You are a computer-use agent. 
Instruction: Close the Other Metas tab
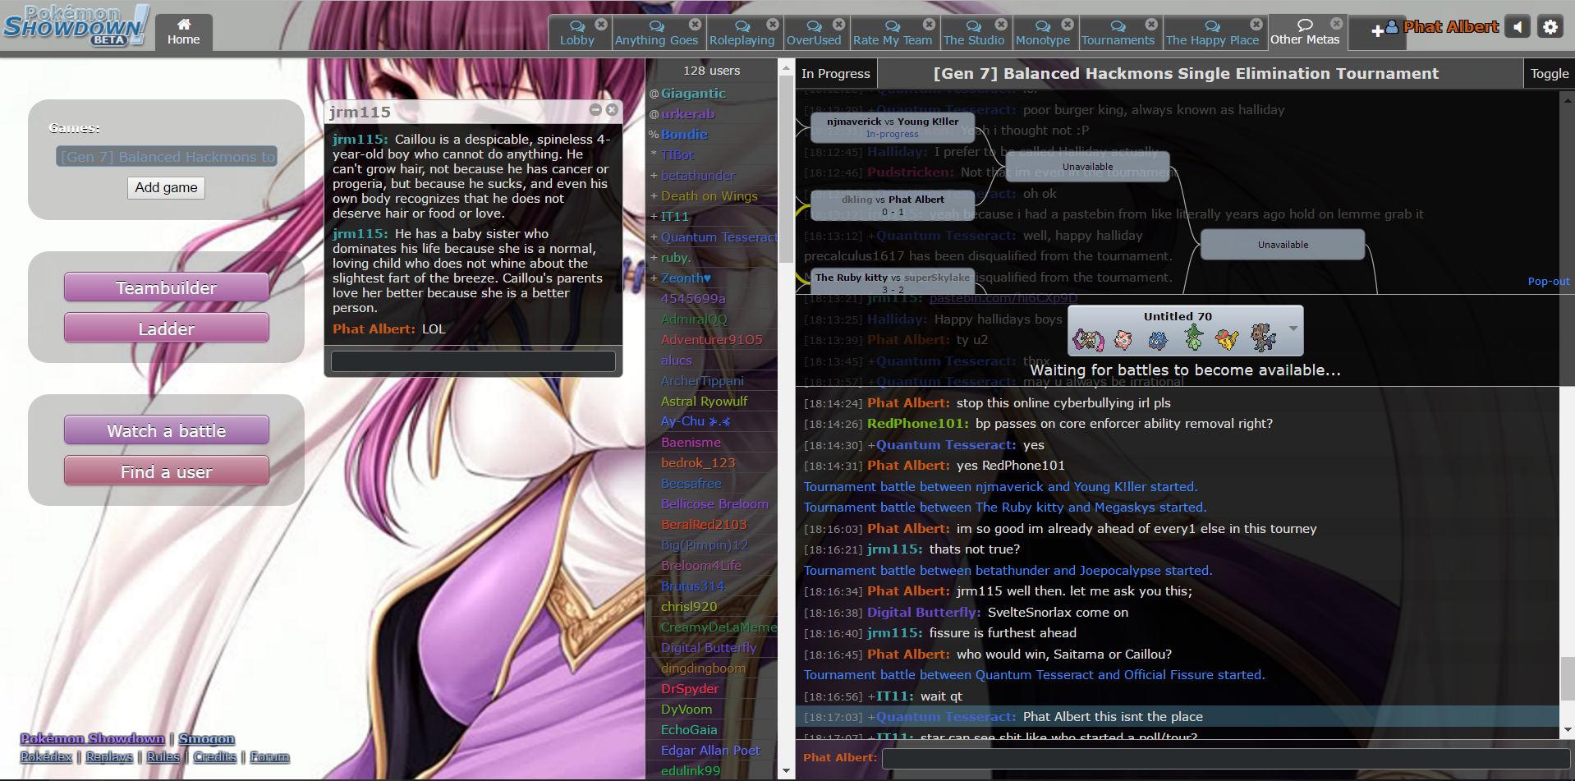point(1336,24)
